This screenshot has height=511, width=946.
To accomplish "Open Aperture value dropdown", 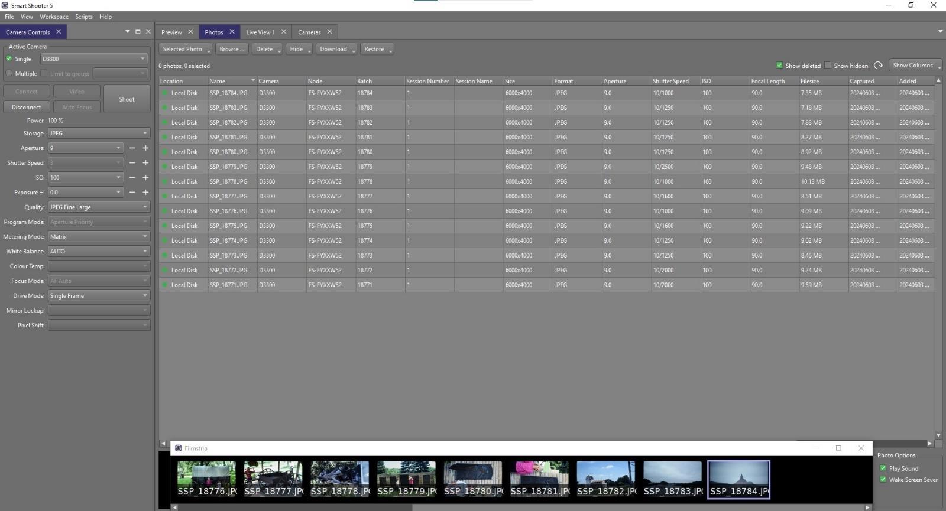I will pyautogui.click(x=85, y=148).
